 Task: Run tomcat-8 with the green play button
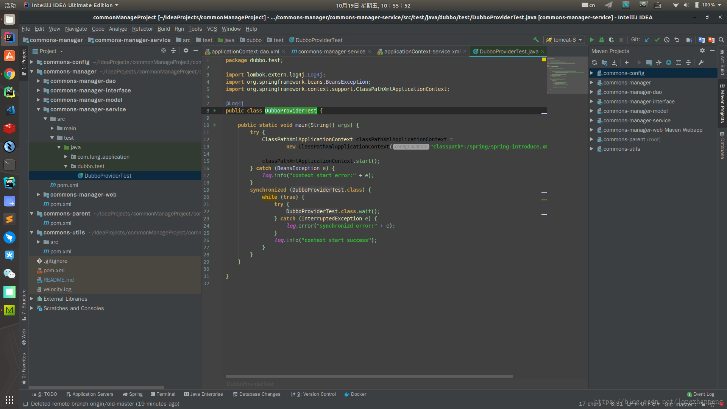tap(592, 40)
